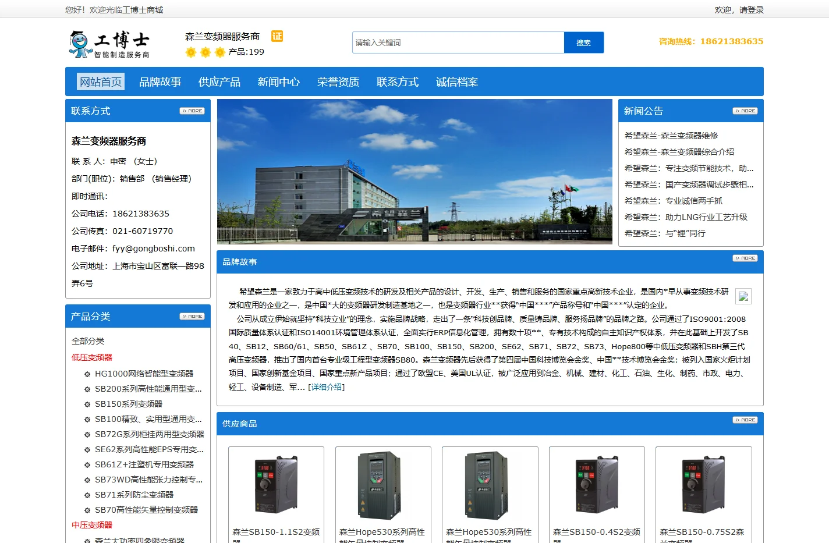Select 全部分类 category
829x543 pixels.
coord(88,341)
